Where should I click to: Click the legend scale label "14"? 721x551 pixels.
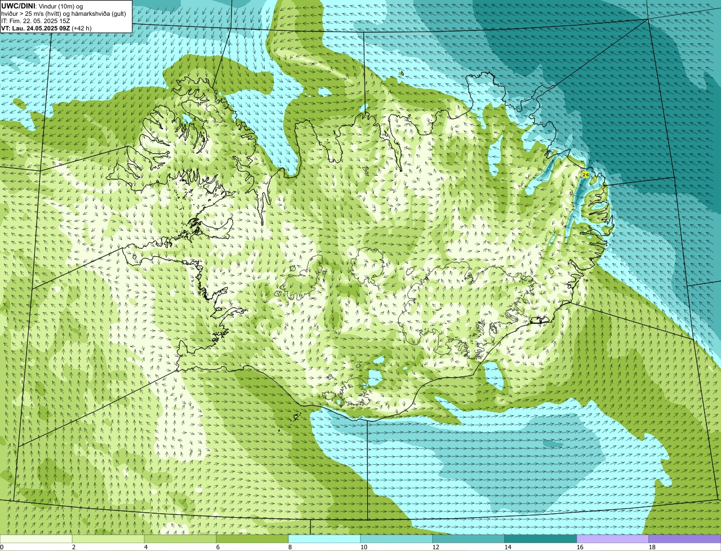coord(508,547)
